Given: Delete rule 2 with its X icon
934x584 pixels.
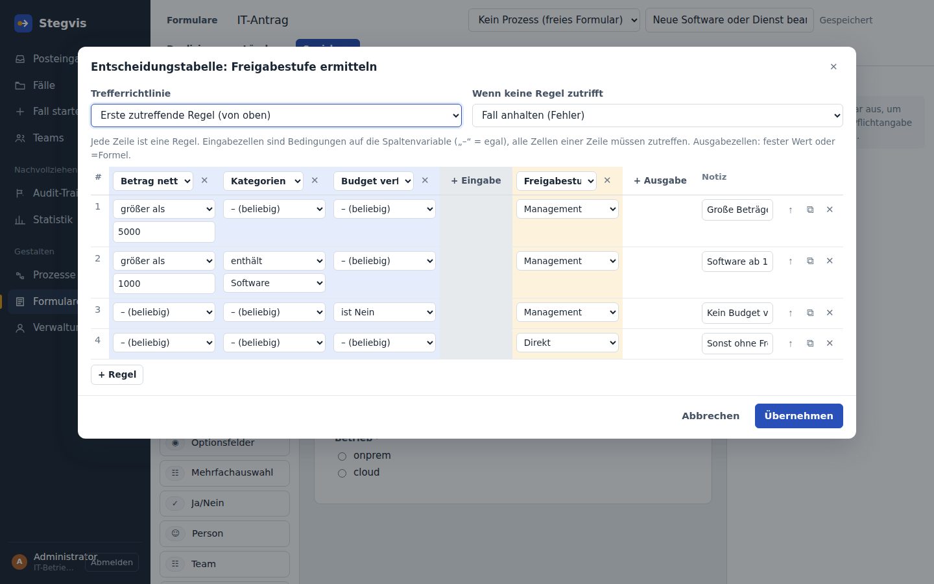Looking at the screenshot, I should [830, 261].
